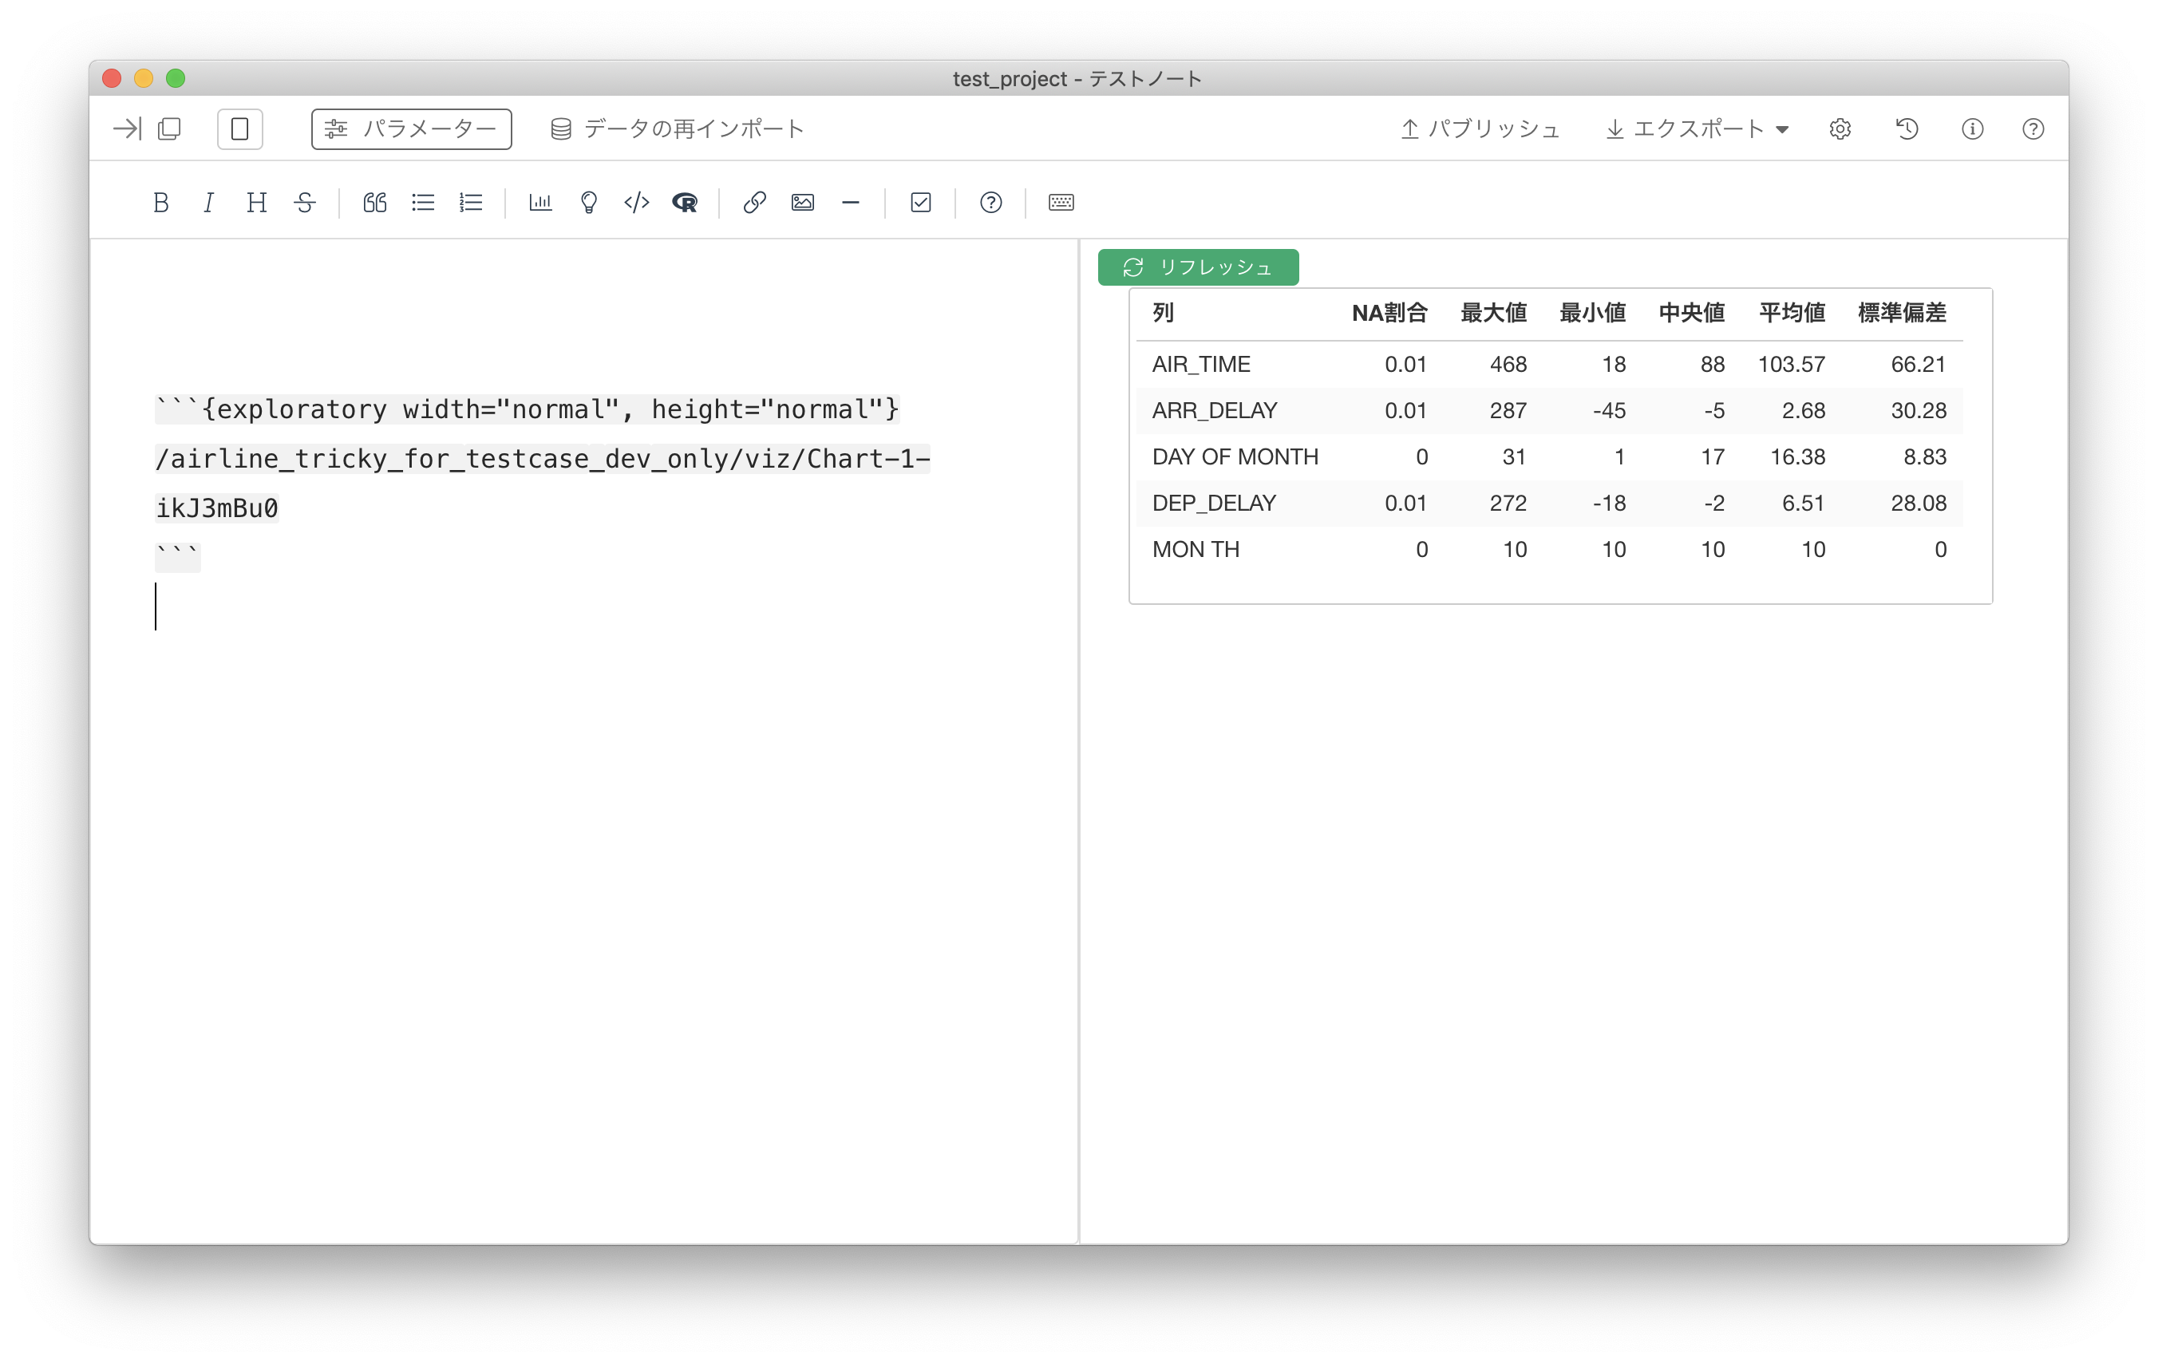The image size is (2158, 1363).
Task: Click the airline_tricky chart path line
Action: [543, 459]
